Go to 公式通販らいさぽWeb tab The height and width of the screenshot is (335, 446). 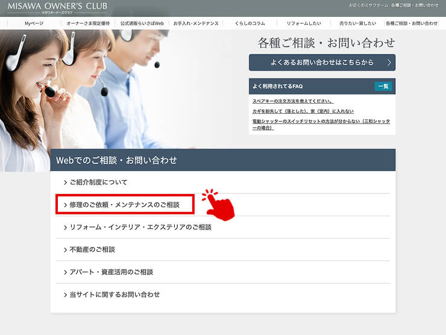click(142, 23)
